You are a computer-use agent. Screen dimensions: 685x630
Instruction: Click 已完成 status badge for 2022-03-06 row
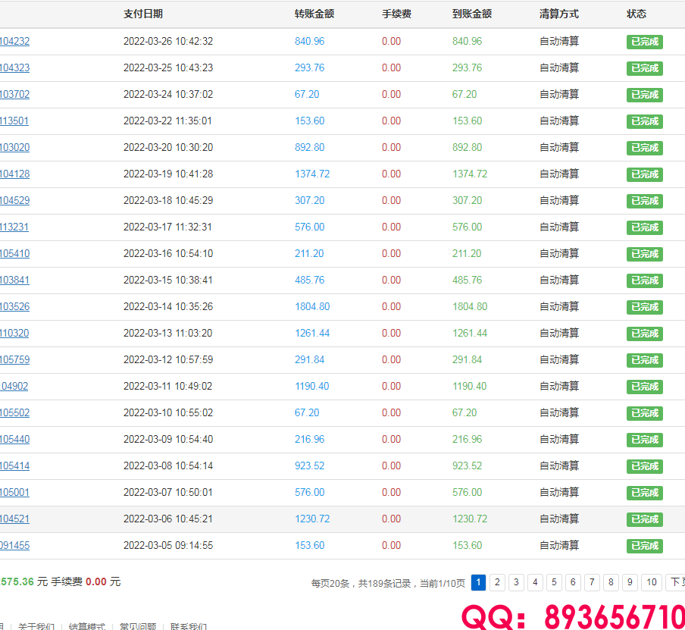click(x=644, y=519)
